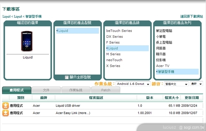The height and width of the screenshot is (131, 206).
Task: Select Liquid in the product model list
Action: click(63, 31)
